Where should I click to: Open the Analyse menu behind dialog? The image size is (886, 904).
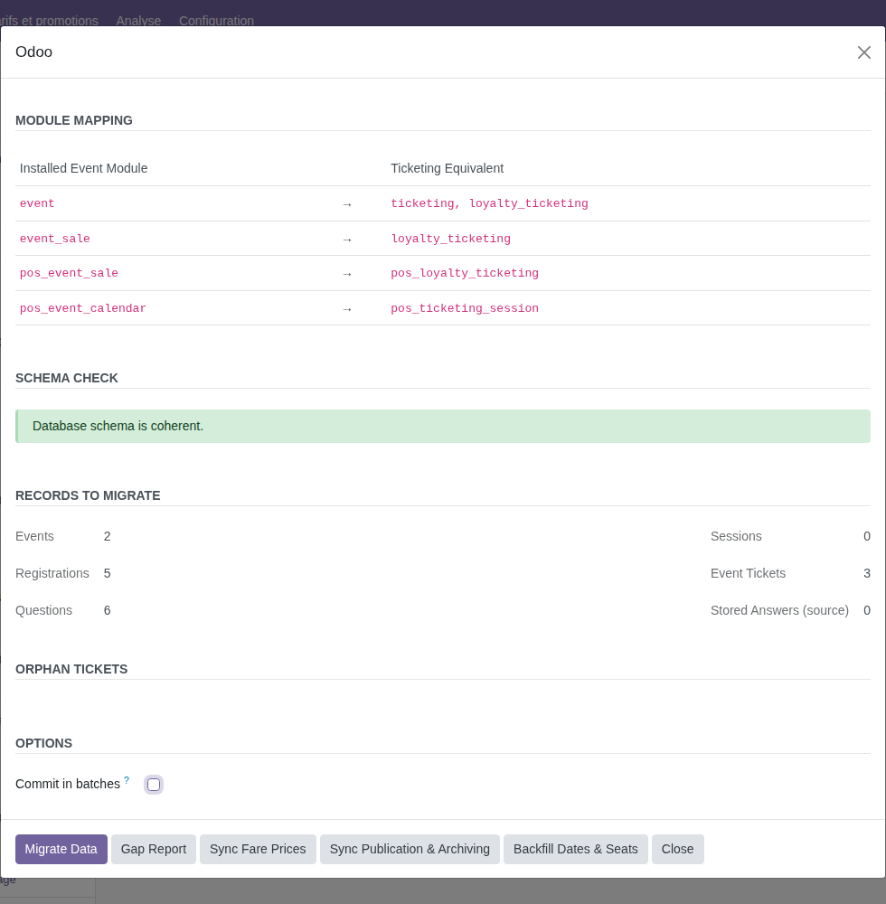[138, 21]
